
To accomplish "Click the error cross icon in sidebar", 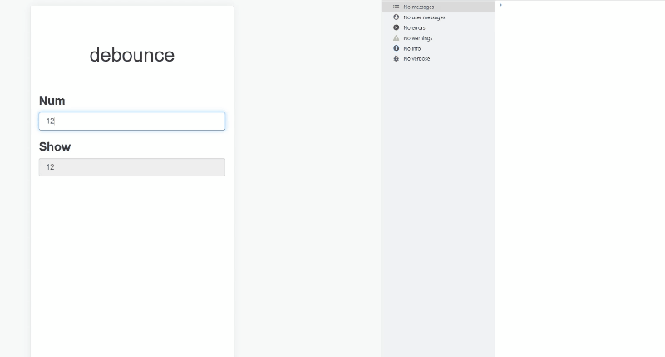I will coord(397,27).
